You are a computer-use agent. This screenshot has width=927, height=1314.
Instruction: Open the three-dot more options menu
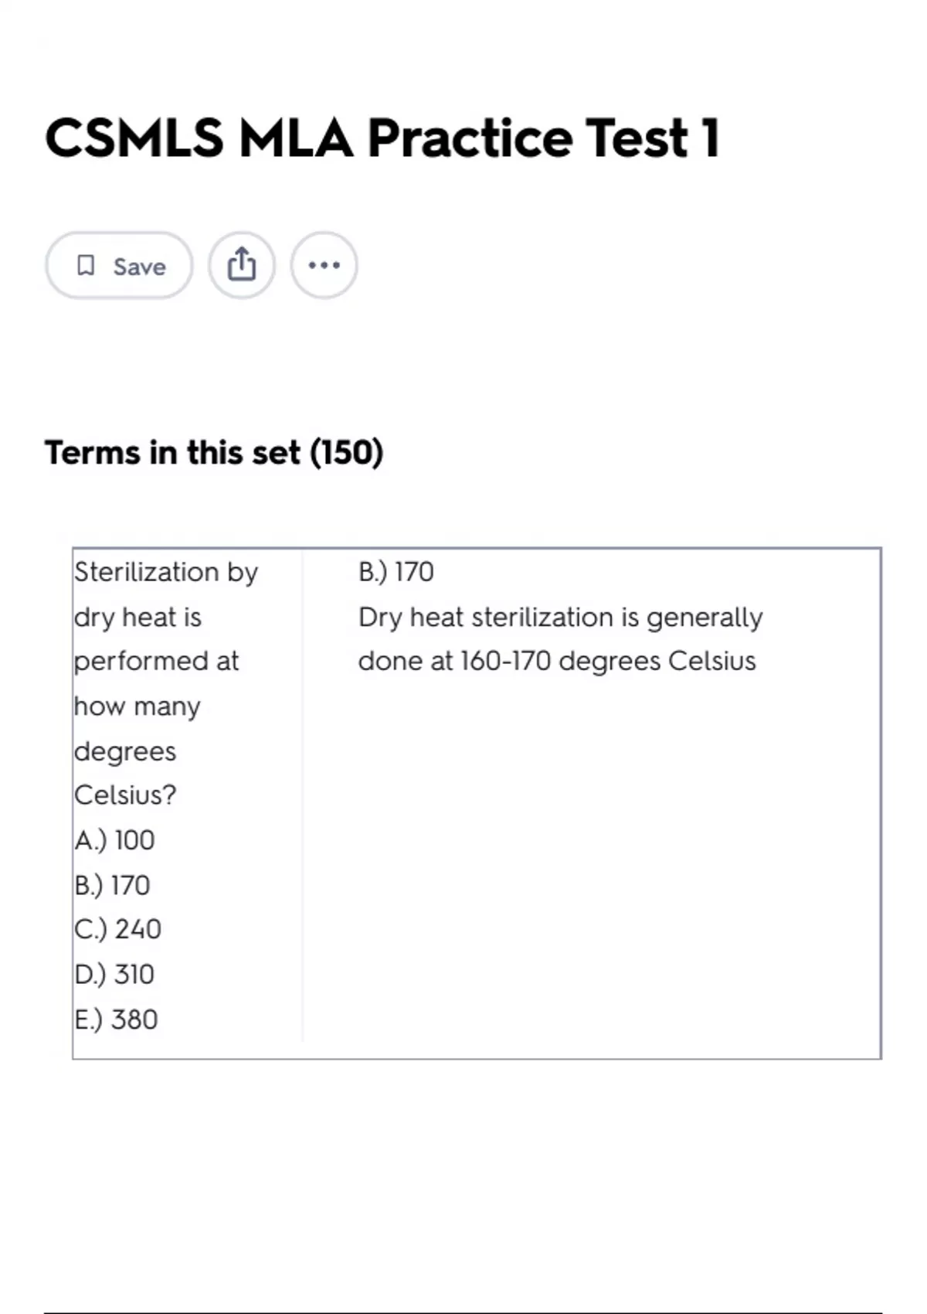[x=324, y=266]
